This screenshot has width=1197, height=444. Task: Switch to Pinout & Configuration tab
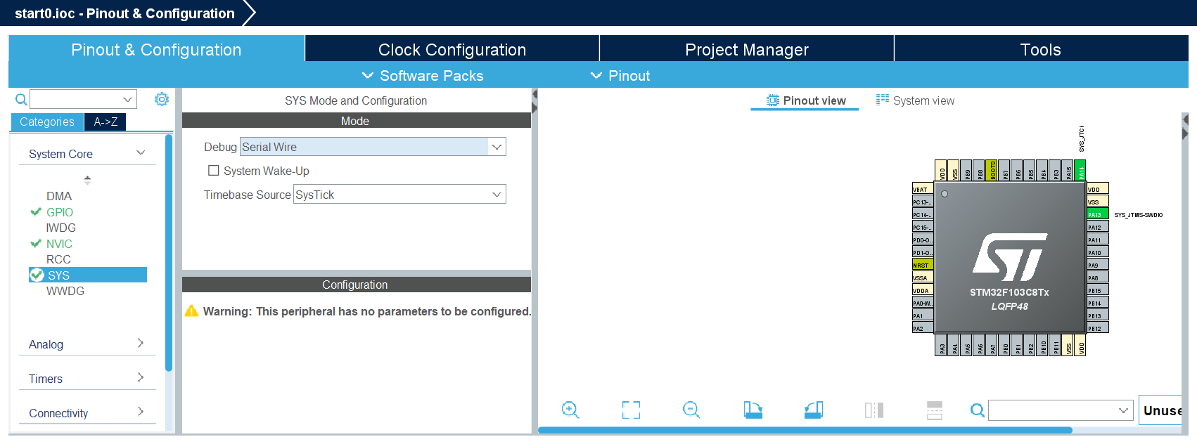pyautogui.click(x=156, y=49)
